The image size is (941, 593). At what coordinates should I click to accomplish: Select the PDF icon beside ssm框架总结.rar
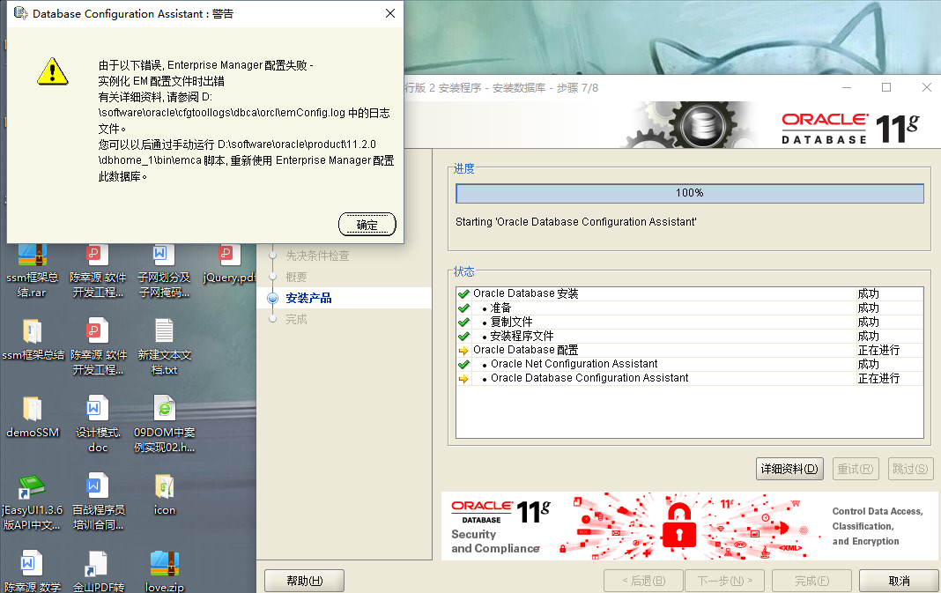pyautogui.click(x=97, y=255)
